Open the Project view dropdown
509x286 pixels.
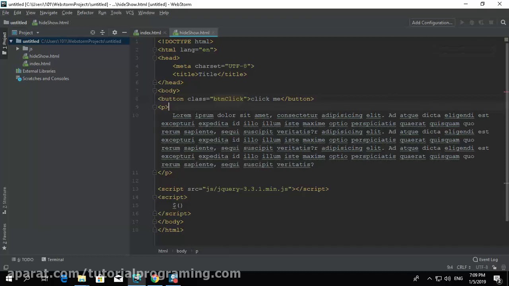(x=38, y=33)
